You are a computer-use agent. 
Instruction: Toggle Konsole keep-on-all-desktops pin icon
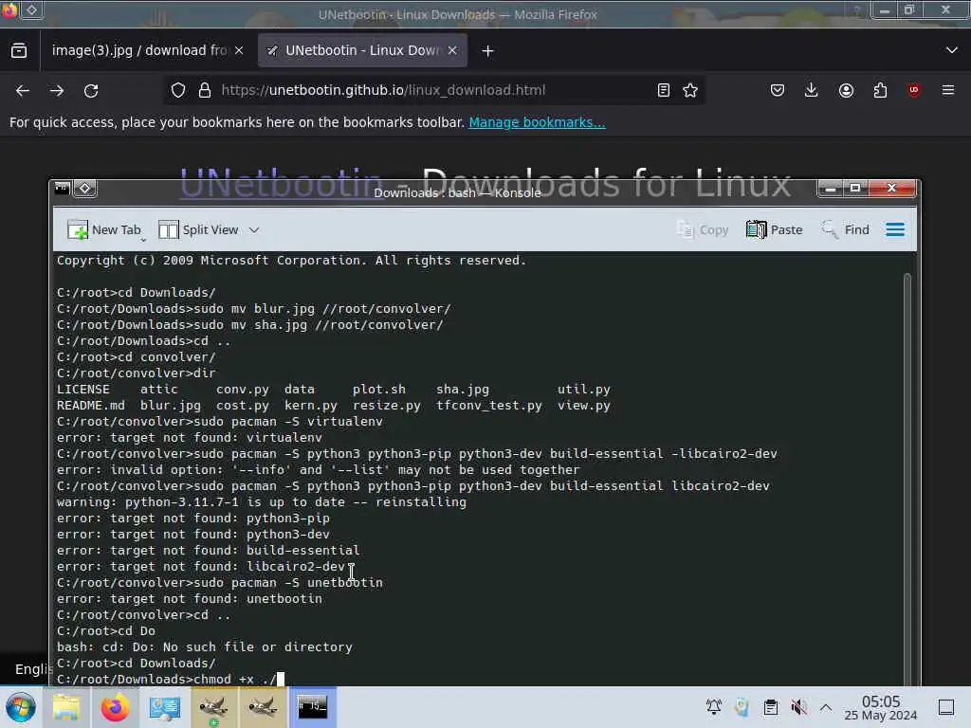click(x=84, y=189)
